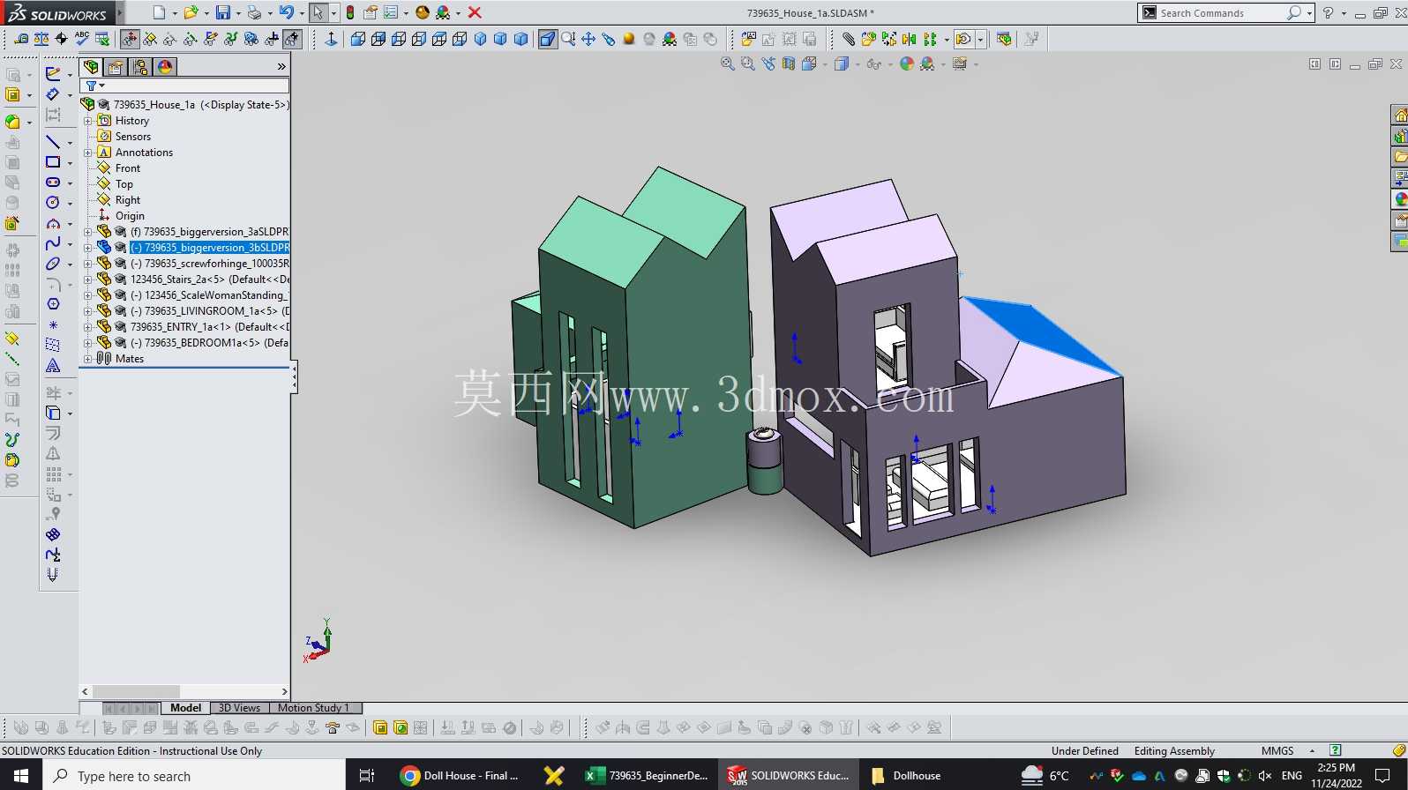
Task: Expand the 739635_BEDROOM1a component node
Action: pyautogui.click(x=88, y=343)
